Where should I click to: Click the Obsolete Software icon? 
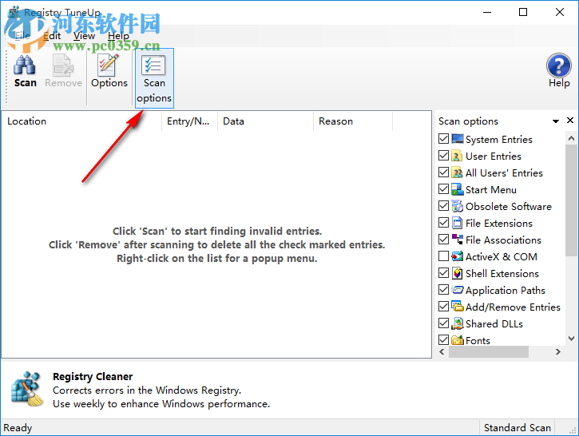pos(457,206)
